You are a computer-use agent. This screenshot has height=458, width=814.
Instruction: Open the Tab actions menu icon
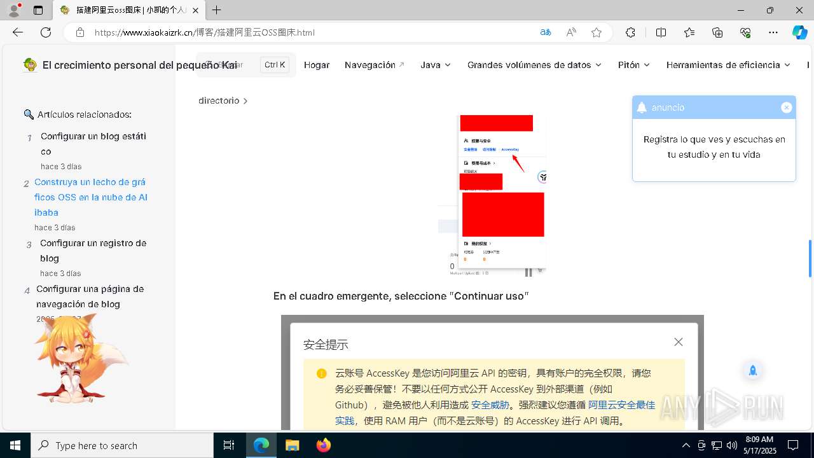38,10
